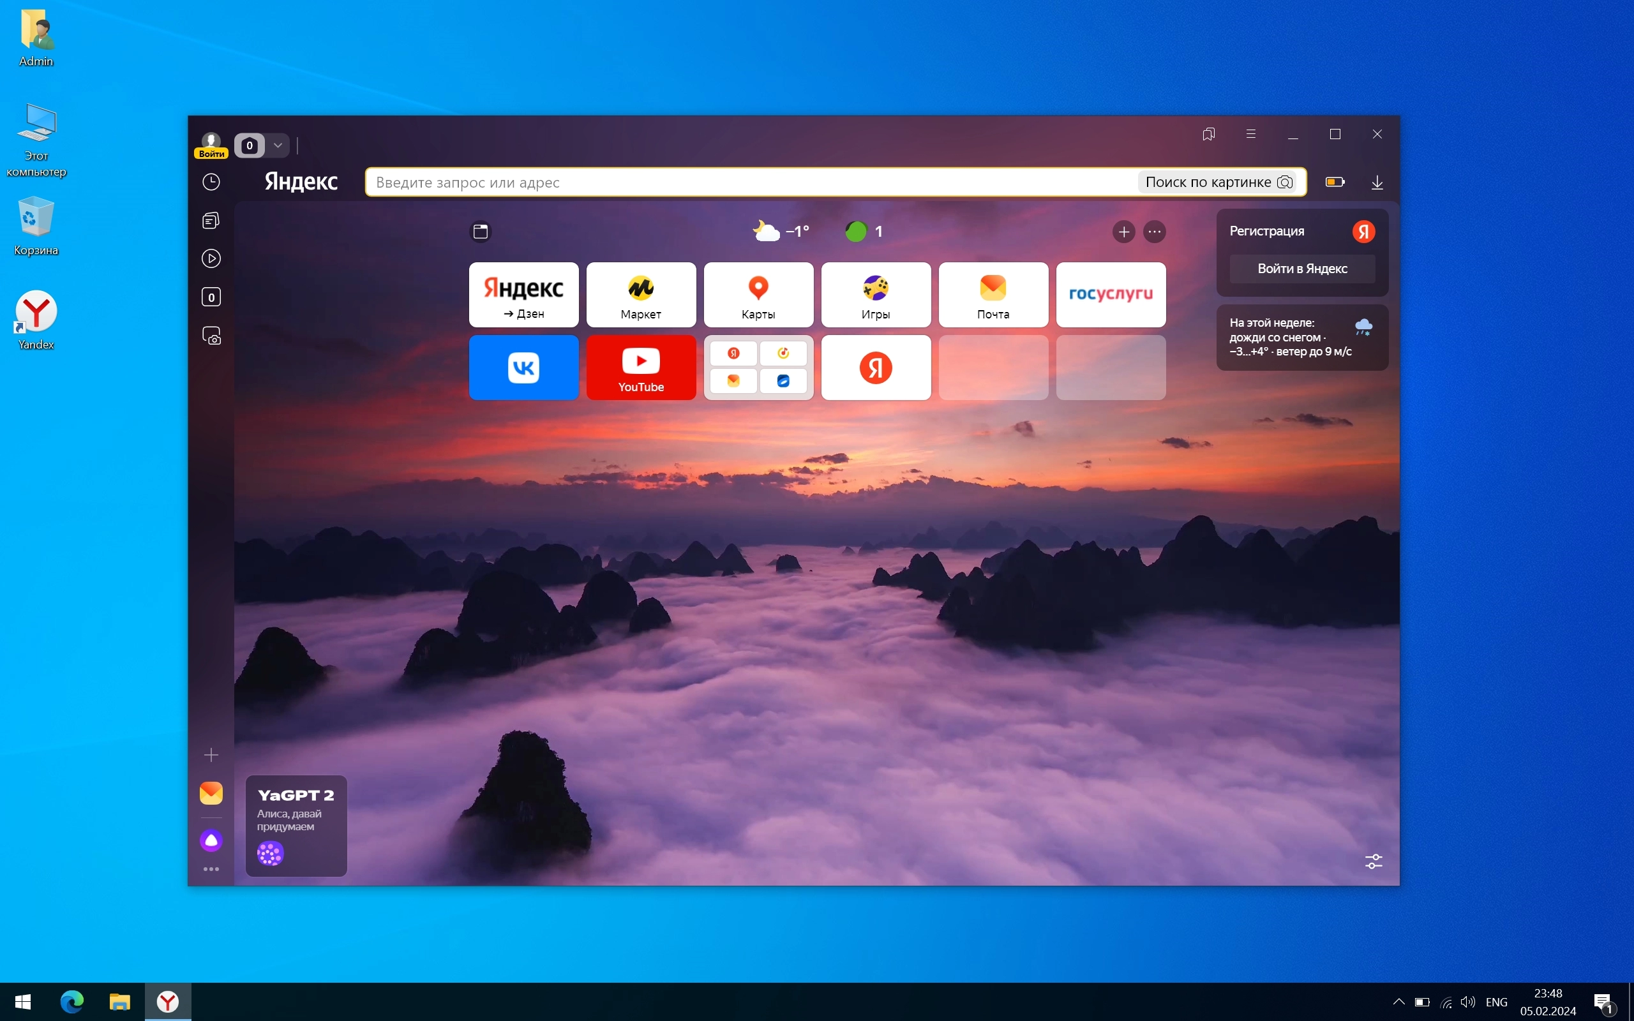Click the Войти в Яндекс button

coord(1302,269)
